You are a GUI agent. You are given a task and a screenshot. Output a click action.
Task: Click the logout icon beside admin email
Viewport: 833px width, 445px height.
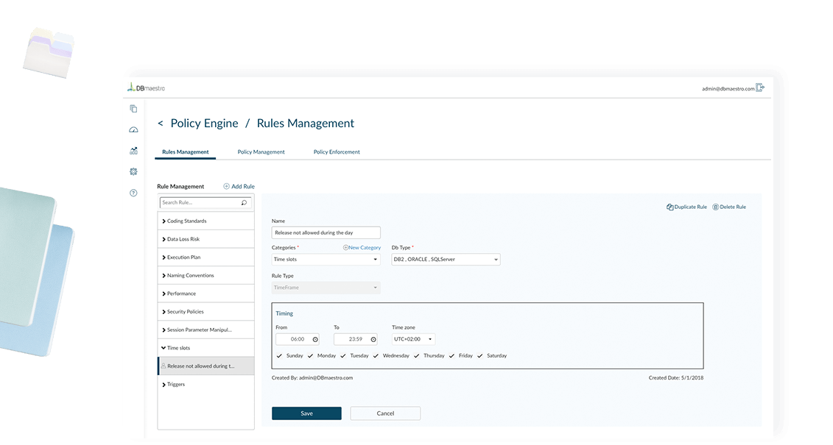pos(760,88)
